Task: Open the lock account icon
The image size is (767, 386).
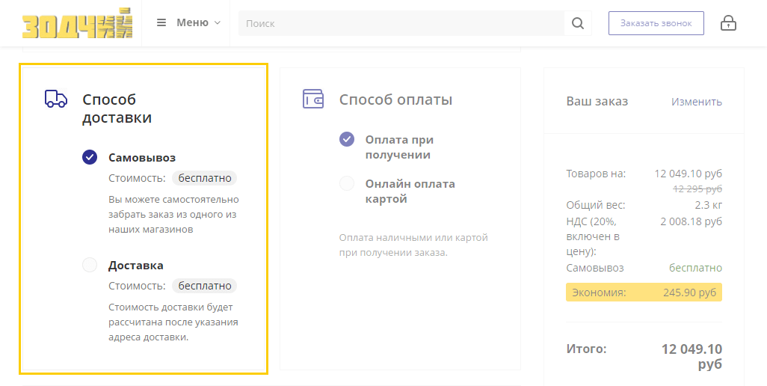Action: coord(728,23)
